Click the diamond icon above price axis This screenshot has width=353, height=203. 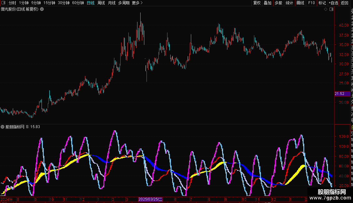(x=326, y=9)
